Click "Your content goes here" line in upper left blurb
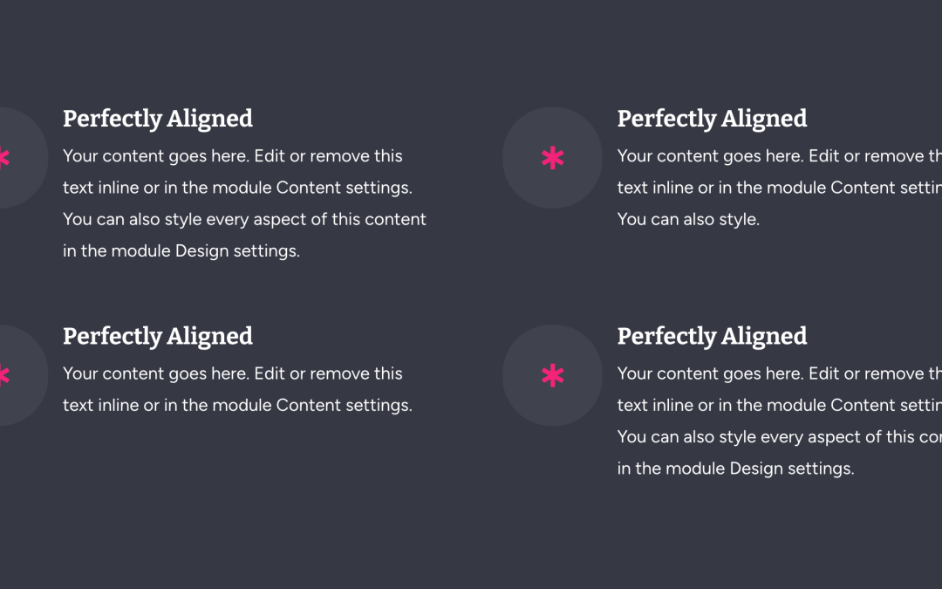942x589 pixels. click(x=233, y=156)
